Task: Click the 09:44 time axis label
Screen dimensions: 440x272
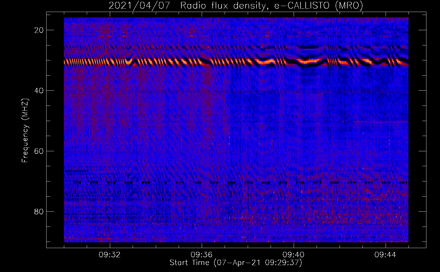Action: pyautogui.click(x=385, y=255)
